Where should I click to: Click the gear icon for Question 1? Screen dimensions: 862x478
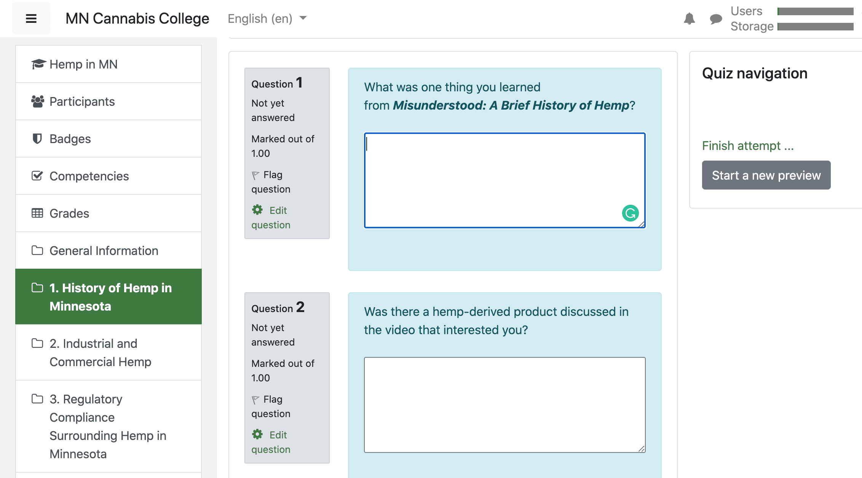coord(257,210)
